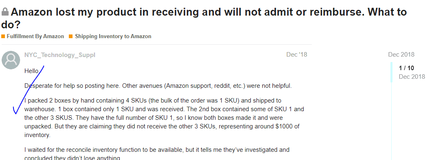Open the poster's gray avatar
Viewport: 431px width, 160px height.
[11, 60]
